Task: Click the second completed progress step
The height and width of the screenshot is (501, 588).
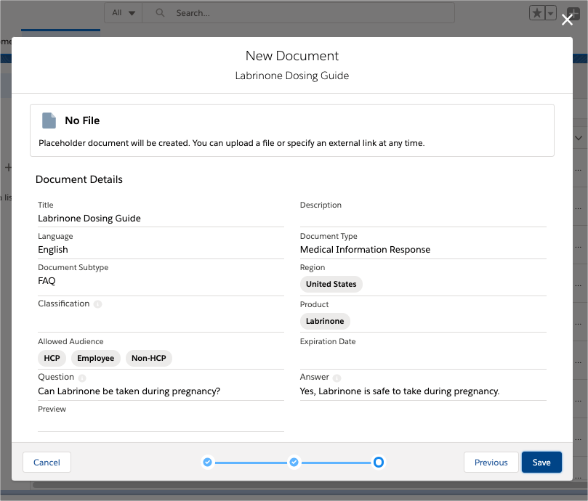Action: pos(294,462)
